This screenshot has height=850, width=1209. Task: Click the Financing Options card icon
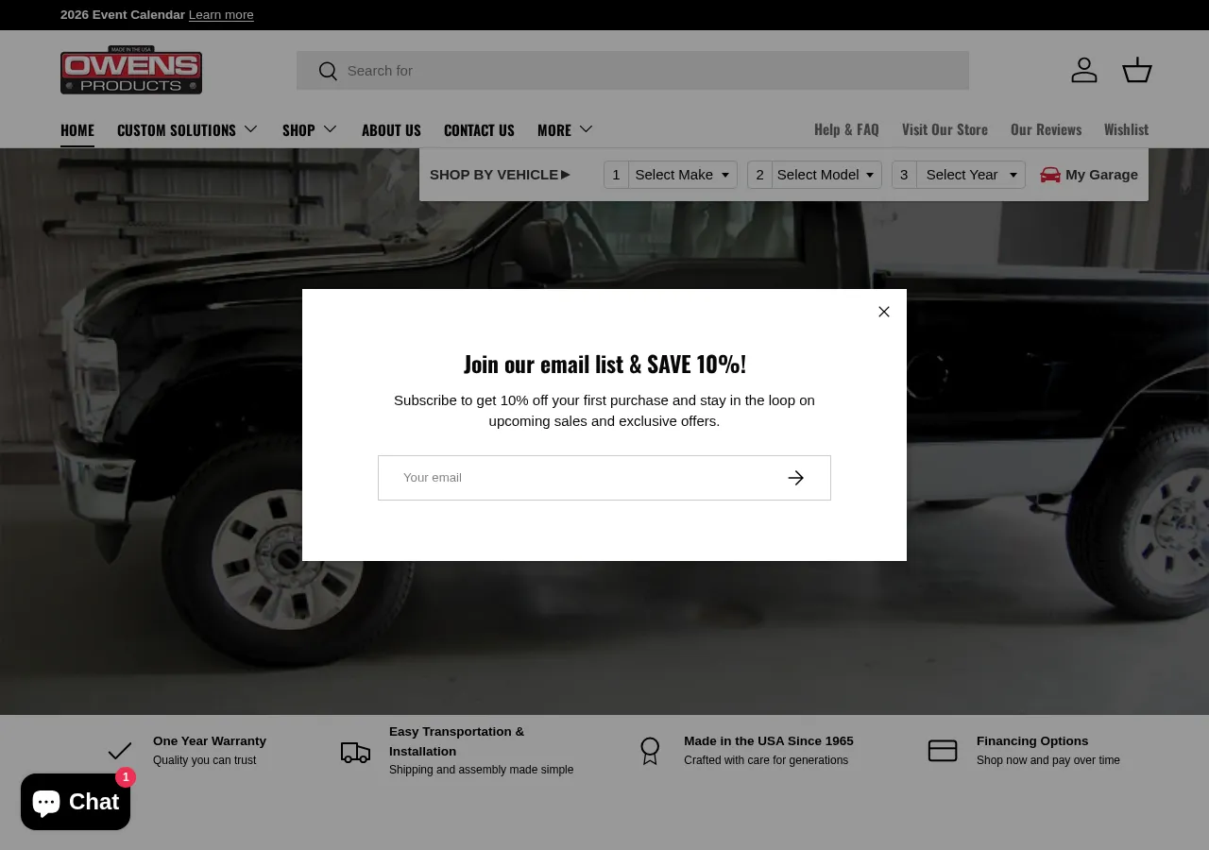coord(943,751)
